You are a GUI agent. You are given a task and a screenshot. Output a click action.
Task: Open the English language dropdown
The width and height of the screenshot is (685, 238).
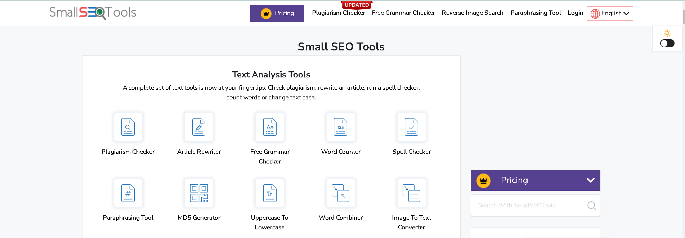610,13
